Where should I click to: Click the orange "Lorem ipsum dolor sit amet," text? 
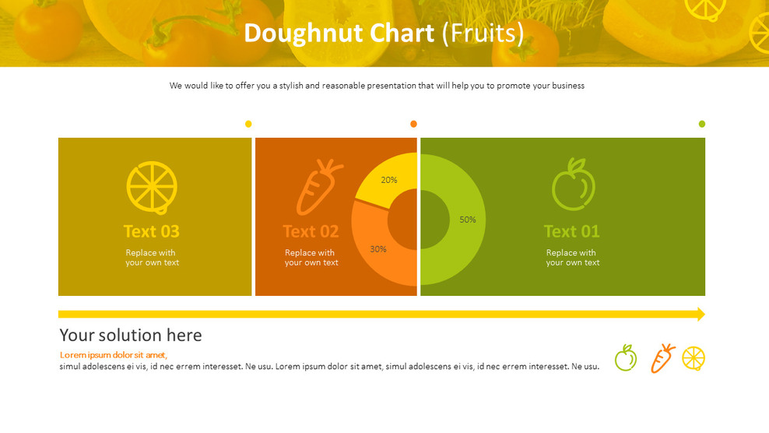114,355
